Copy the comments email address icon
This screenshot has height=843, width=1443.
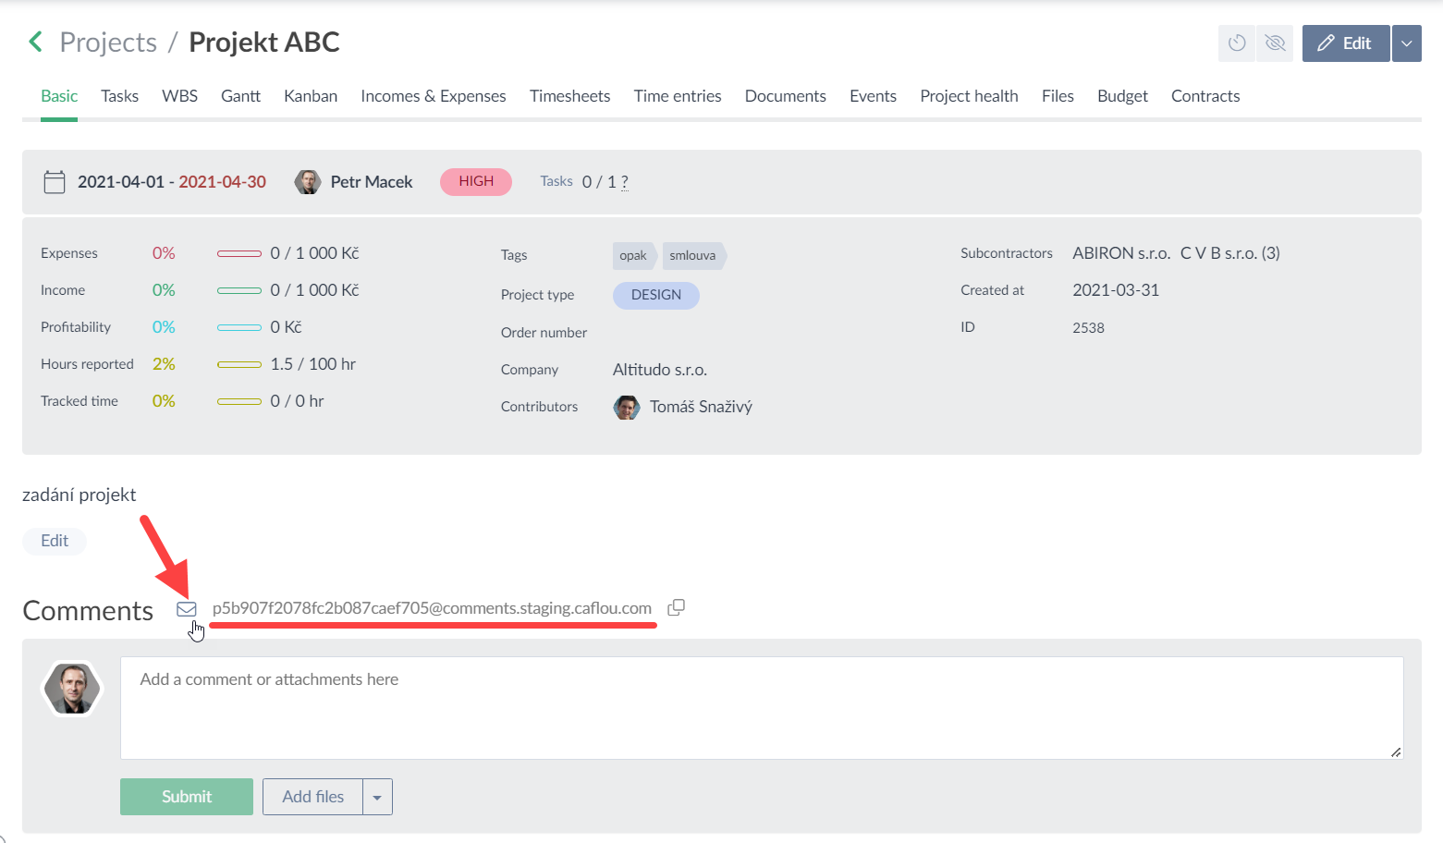(x=676, y=607)
